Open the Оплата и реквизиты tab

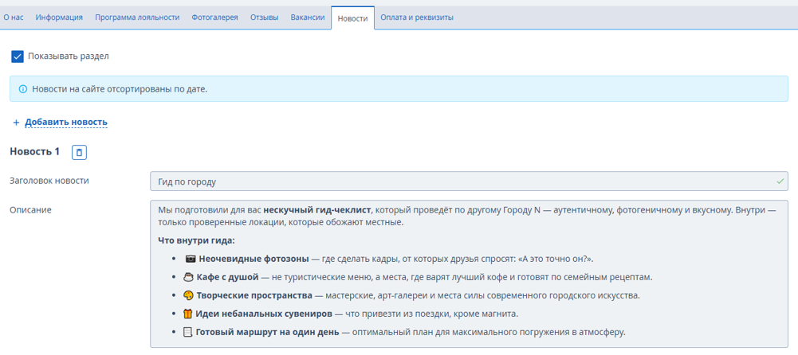point(417,18)
